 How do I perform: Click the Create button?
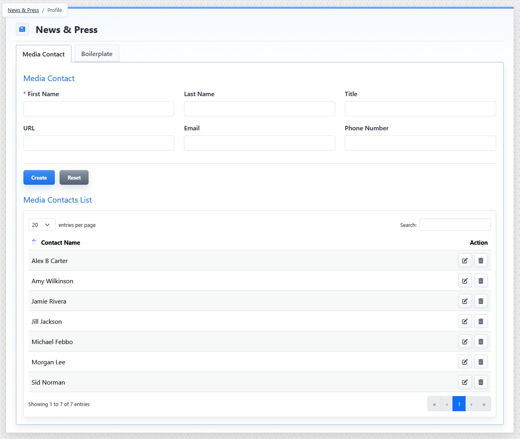point(39,178)
